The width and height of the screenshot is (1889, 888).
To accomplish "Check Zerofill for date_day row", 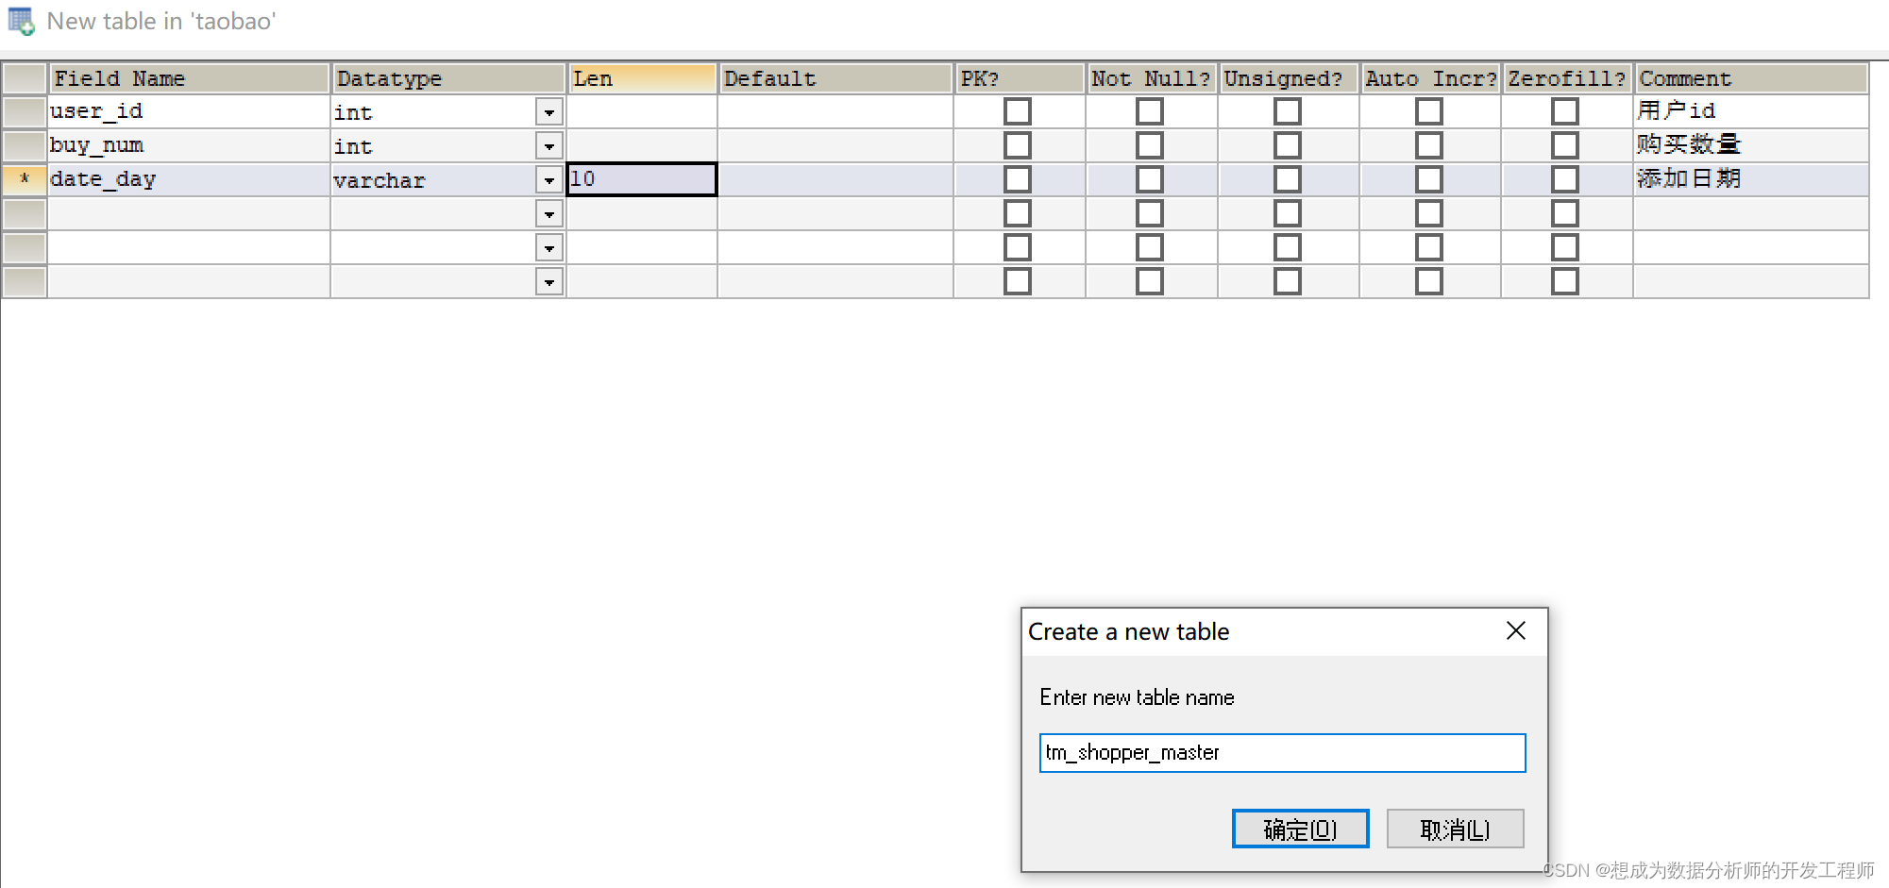I will coord(1565,179).
